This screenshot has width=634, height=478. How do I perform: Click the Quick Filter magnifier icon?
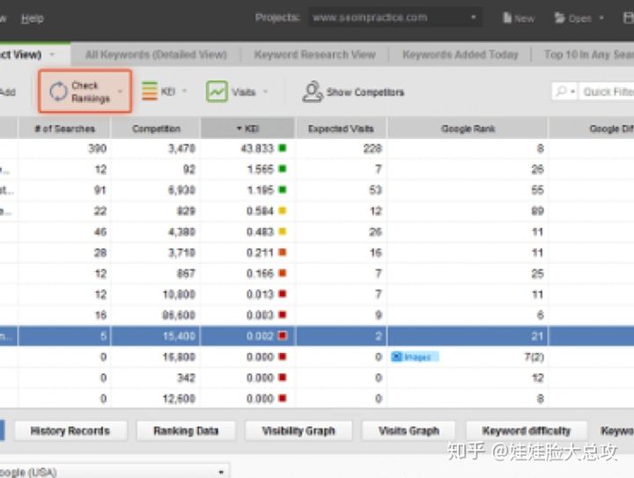[x=561, y=92]
